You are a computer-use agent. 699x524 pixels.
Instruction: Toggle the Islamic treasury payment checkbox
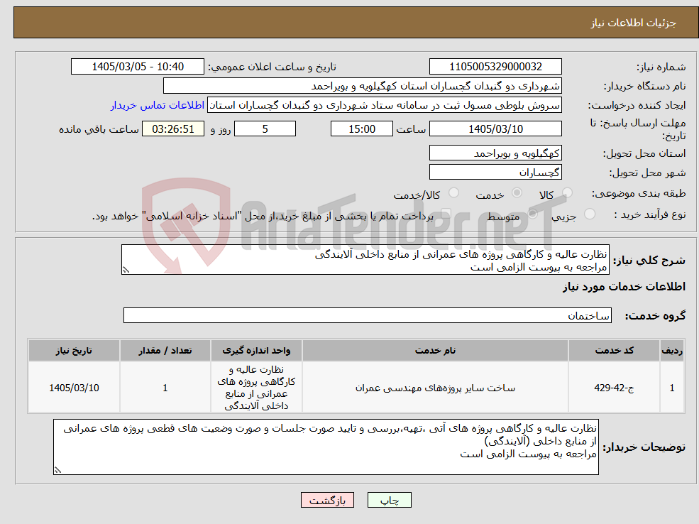pos(446,214)
